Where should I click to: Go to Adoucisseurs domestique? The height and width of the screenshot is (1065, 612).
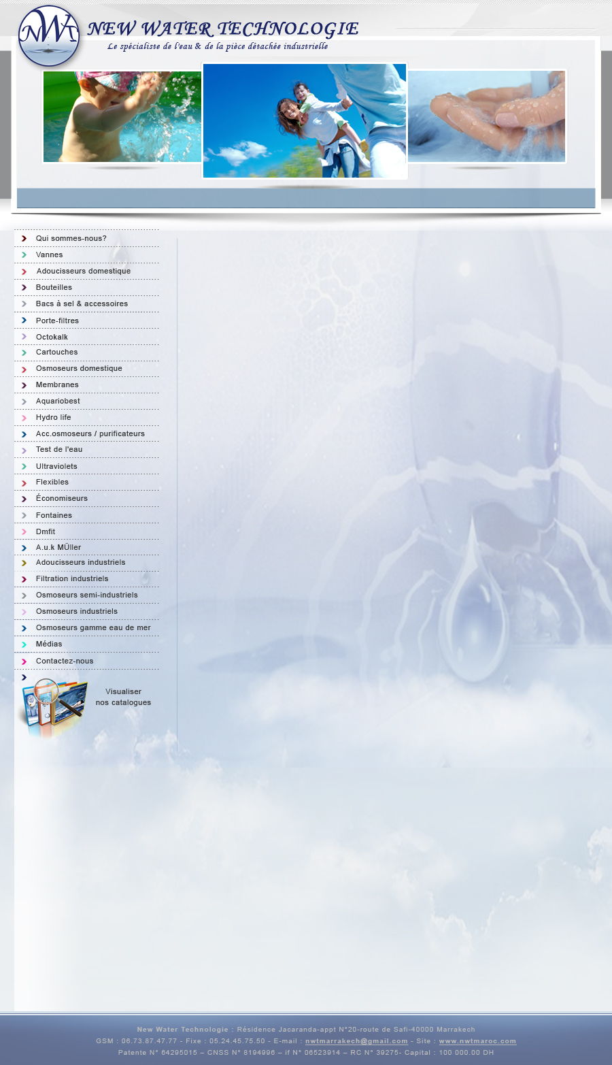(84, 272)
